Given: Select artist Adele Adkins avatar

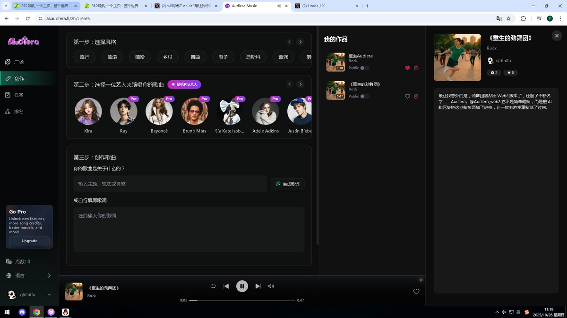Looking at the screenshot, I should (266, 111).
